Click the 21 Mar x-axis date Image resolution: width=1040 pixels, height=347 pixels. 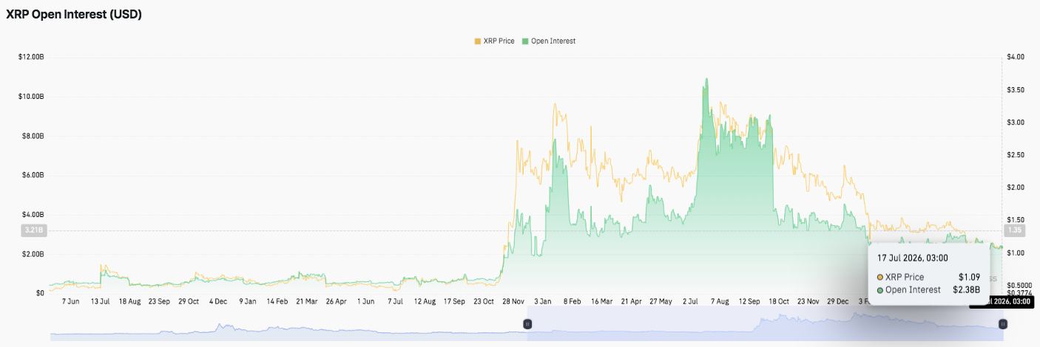pyautogui.click(x=306, y=301)
